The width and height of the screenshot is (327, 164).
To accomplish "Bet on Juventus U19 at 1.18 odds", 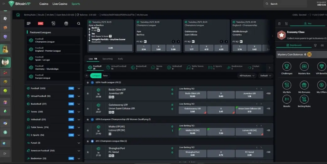I will [x=250, y=95].
